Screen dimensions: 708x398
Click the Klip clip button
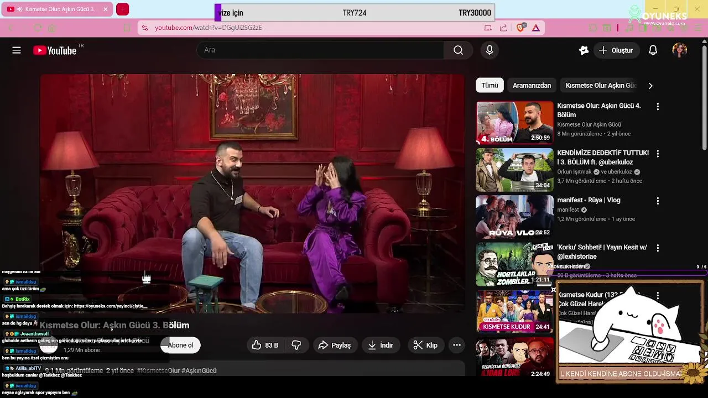pyautogui.click(x=426, y=345)
